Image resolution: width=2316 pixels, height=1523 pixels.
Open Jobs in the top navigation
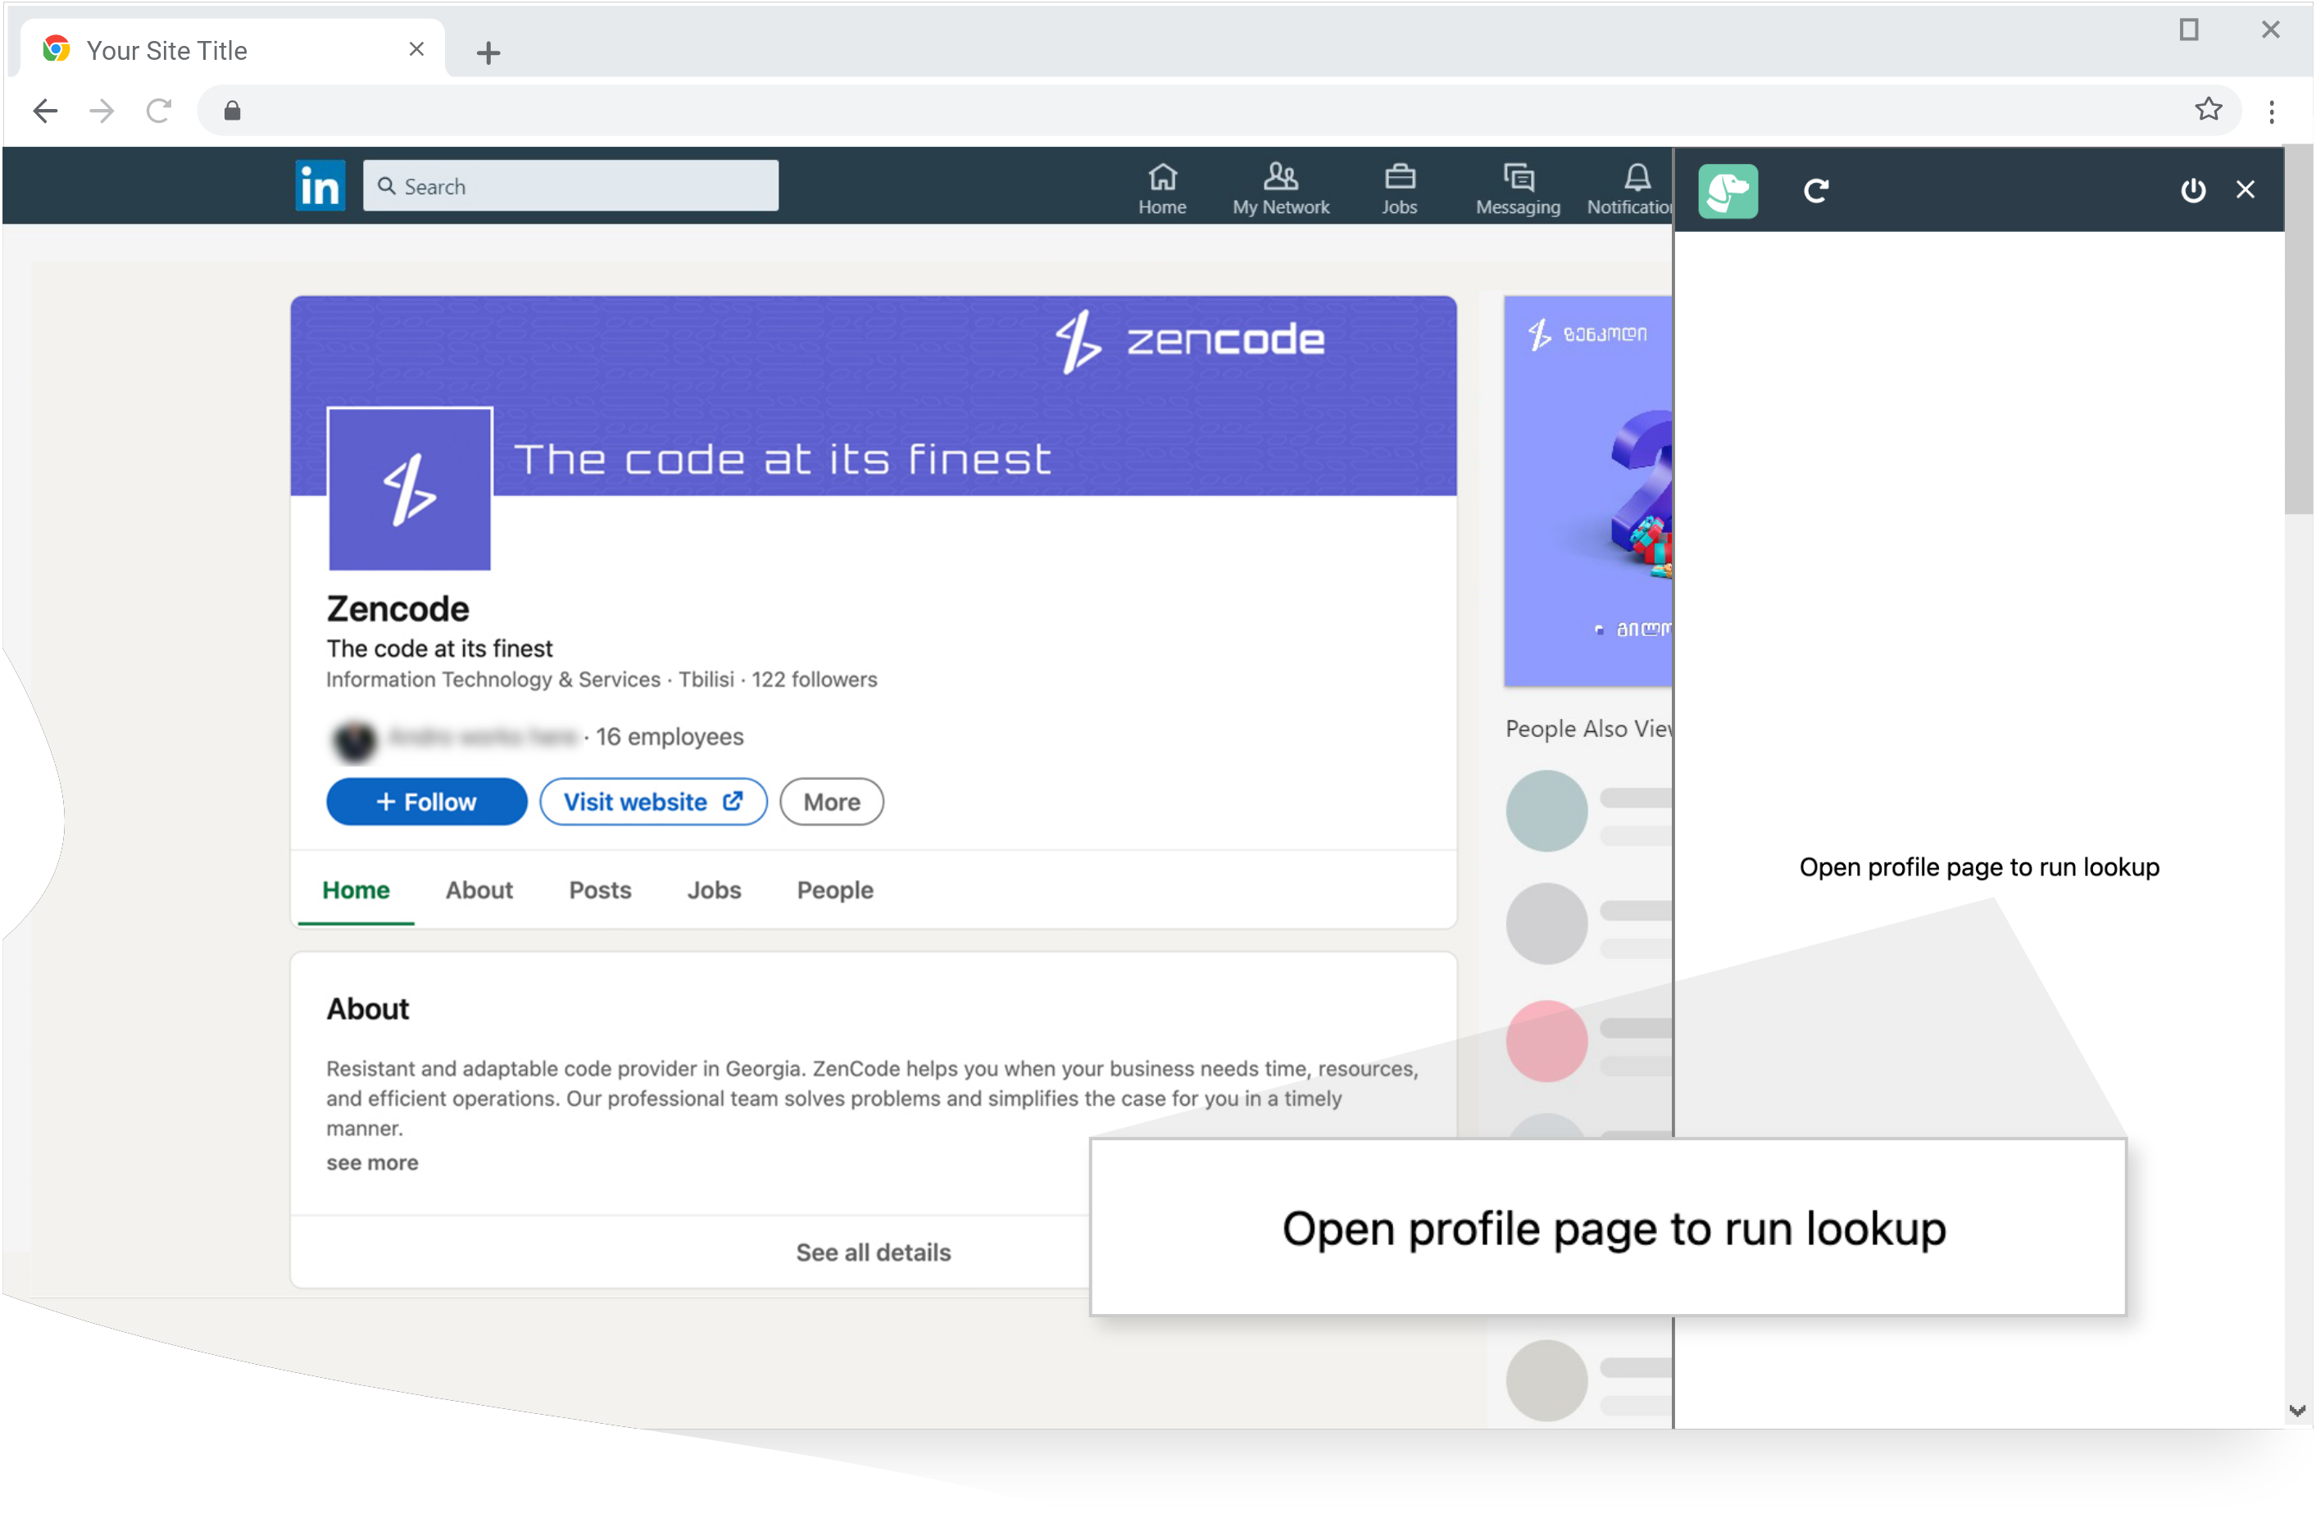coord(1399,189)
